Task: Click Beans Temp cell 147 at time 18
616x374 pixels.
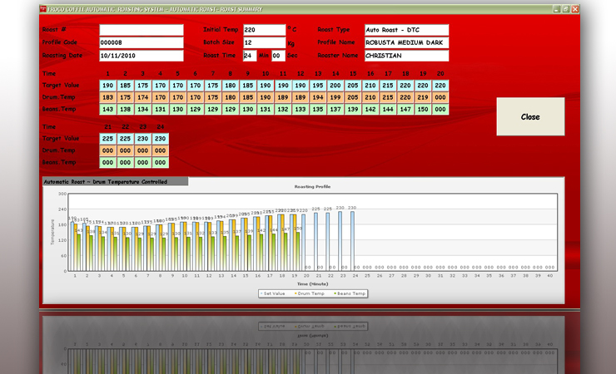Action: point(405,109)
